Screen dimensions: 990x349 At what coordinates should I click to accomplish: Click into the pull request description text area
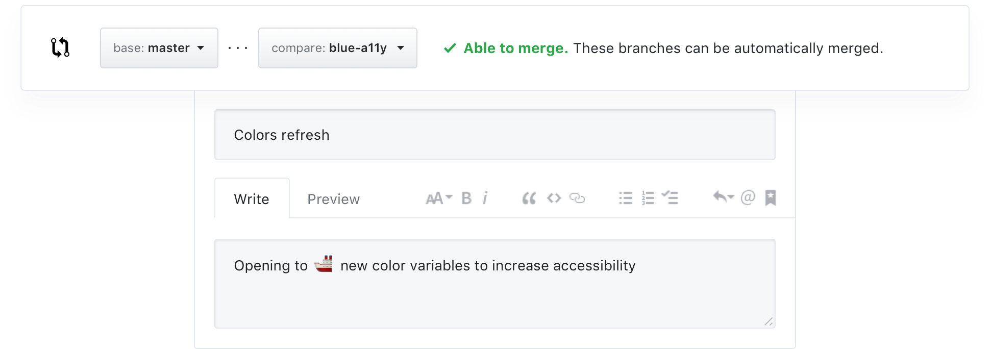(495, 284)
